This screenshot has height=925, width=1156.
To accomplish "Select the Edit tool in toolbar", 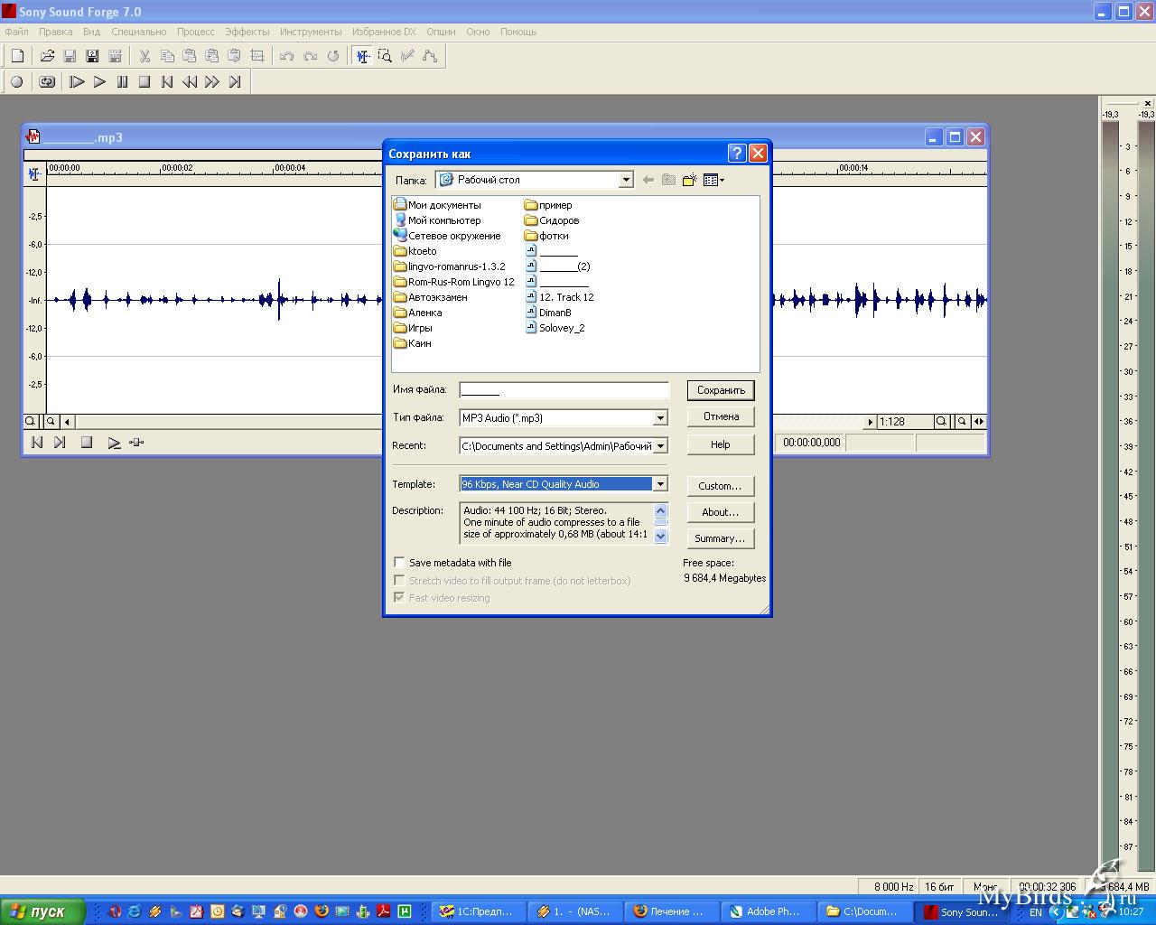I will pyautogui.click(x=362, y=56).
